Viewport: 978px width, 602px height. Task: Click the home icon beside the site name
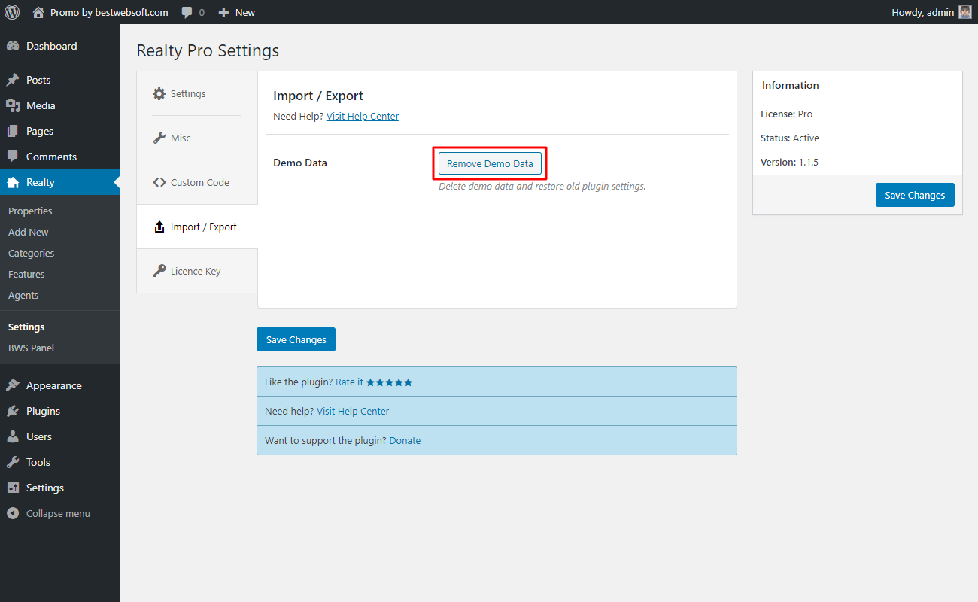38,12
